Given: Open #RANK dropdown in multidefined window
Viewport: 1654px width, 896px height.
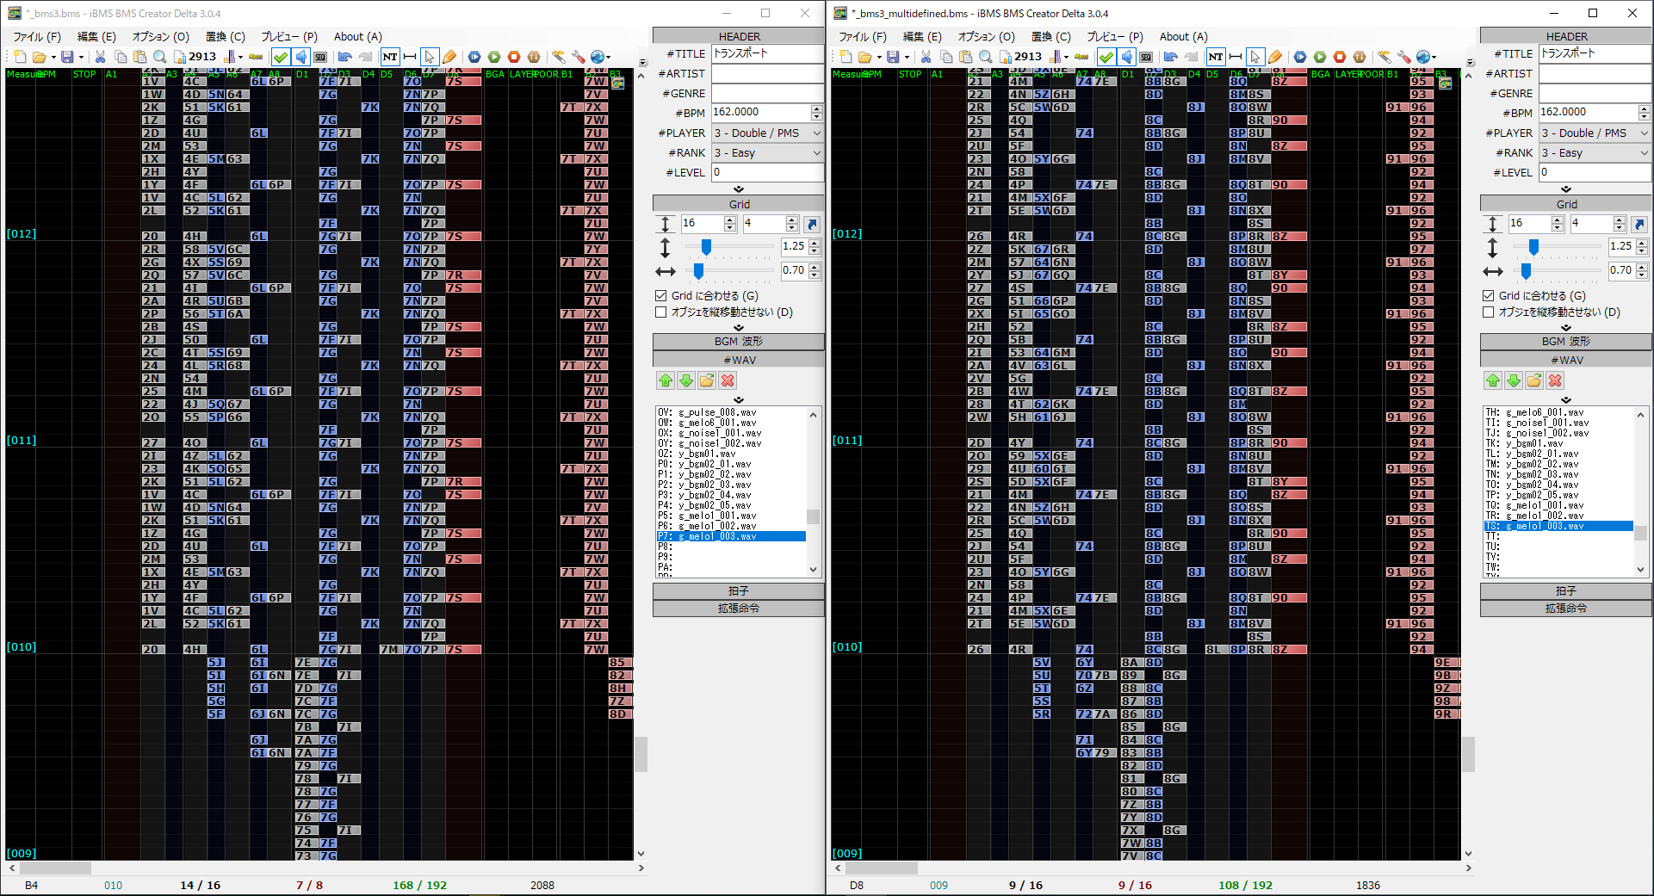Looking at the screenshot, I should pos(1595,153).
